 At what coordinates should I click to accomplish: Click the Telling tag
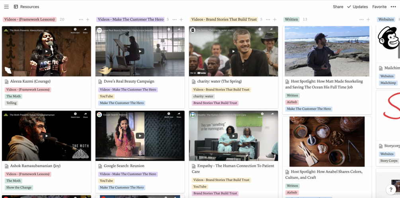pos(12,103)
